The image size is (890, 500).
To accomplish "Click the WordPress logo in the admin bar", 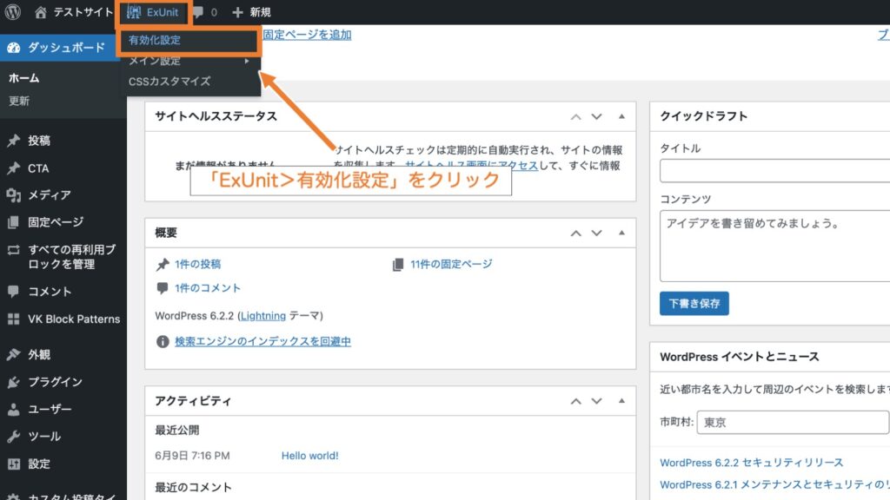I will point(12,12).
